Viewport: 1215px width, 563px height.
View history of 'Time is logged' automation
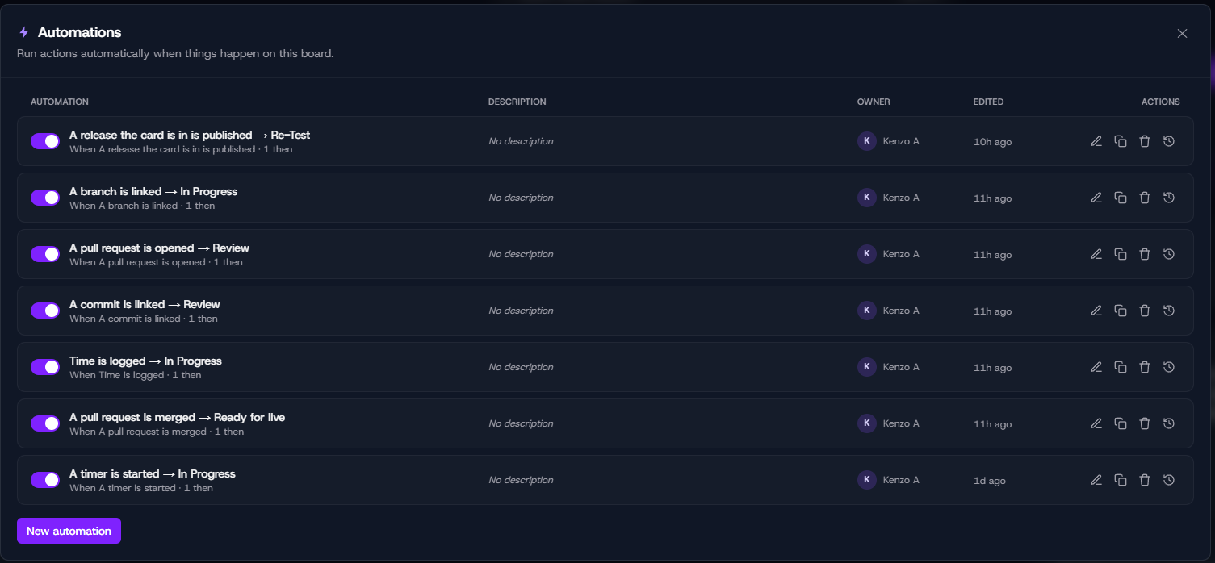tap(1169, 367)
